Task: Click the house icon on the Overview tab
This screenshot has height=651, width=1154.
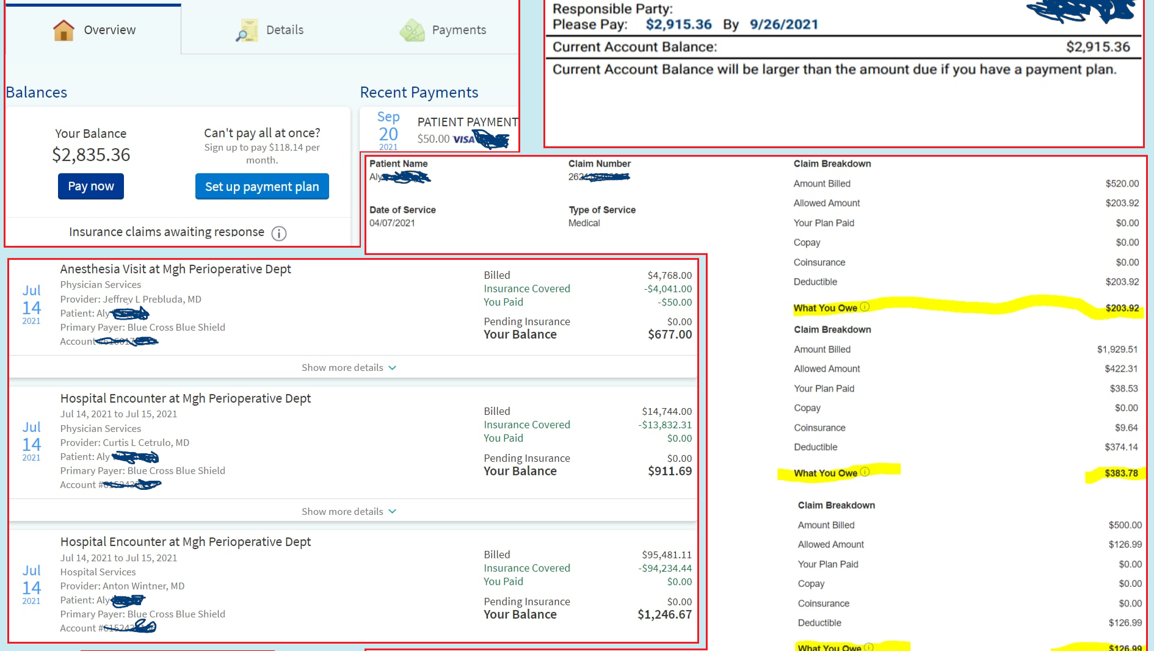Action: pyautogui.click(x=64, y=30)
